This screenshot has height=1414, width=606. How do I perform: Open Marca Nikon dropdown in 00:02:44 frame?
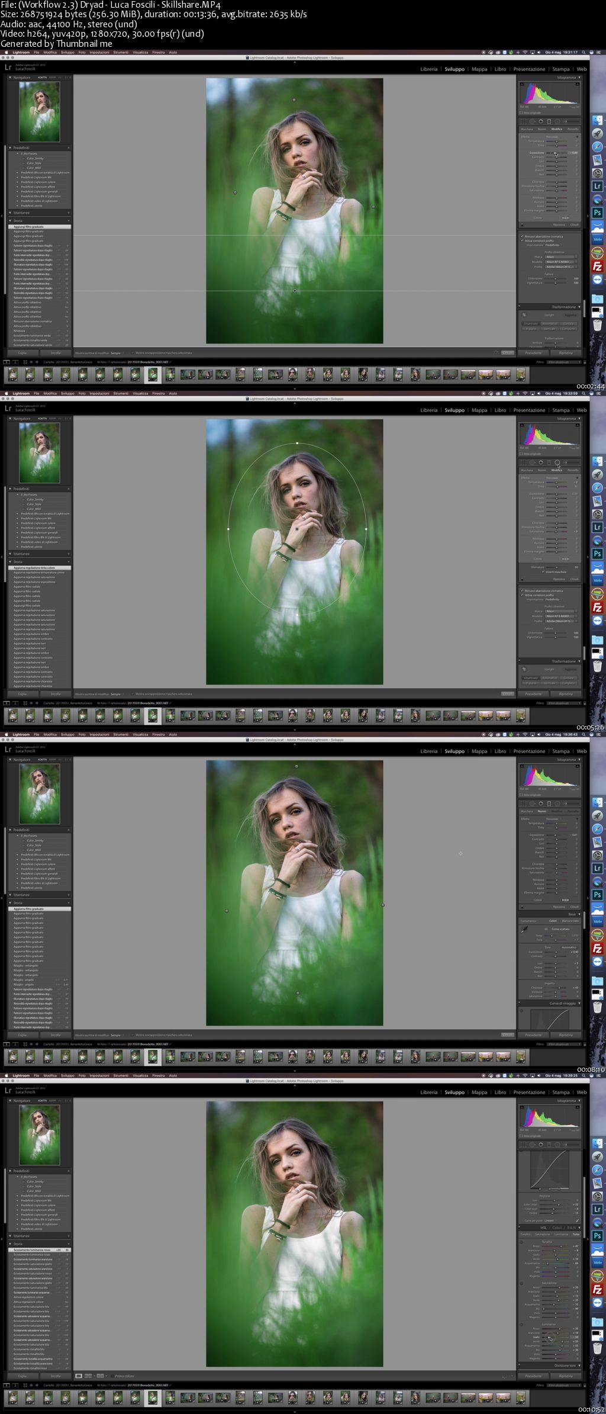point(560,257)
